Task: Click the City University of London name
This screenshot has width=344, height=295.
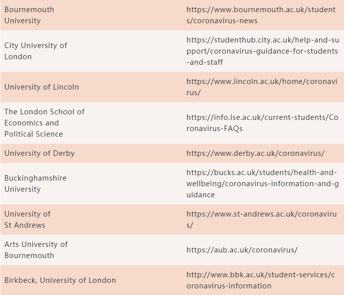Action: click(36, 51)
